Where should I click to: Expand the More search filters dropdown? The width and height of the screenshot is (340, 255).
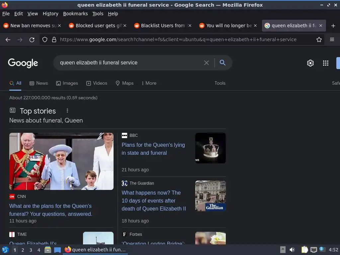pos(149,83)
